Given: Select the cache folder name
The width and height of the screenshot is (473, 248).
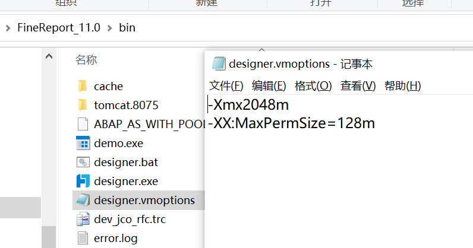Looking at the screenshot, I should click(x=108, y=87).
